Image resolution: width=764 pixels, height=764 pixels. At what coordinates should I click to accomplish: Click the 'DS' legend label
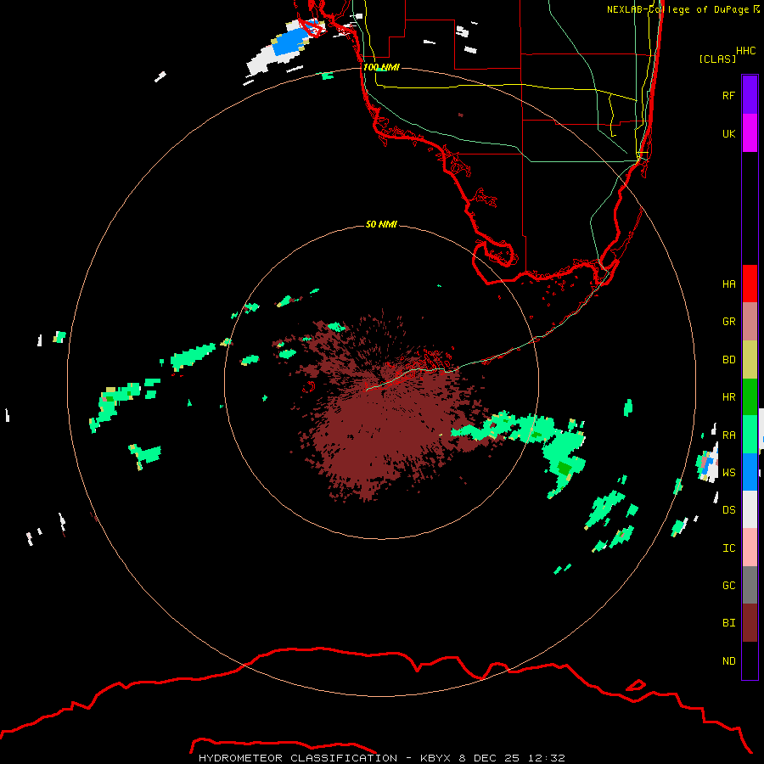[x=728, y=509]
